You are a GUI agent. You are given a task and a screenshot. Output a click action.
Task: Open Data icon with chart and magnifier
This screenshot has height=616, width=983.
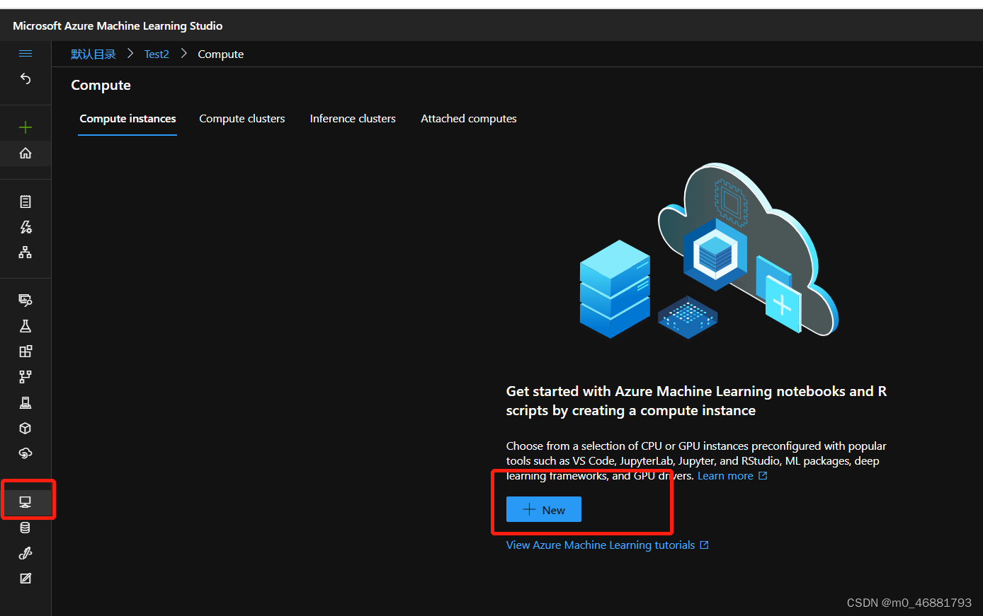(25, 300)
